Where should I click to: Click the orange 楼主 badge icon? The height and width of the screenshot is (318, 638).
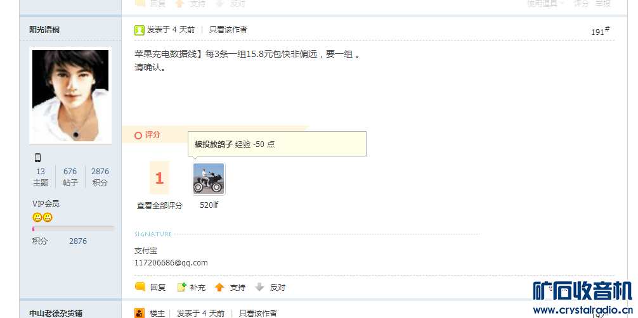[140, 313]
